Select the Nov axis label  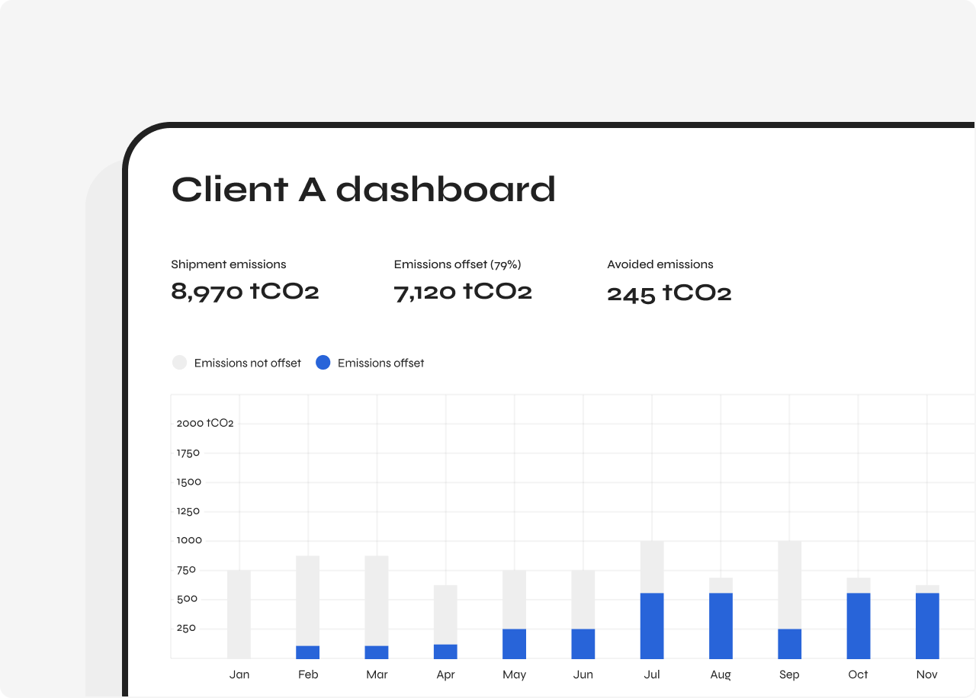926,674
